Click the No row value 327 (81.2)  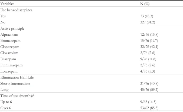click(148, 22)
